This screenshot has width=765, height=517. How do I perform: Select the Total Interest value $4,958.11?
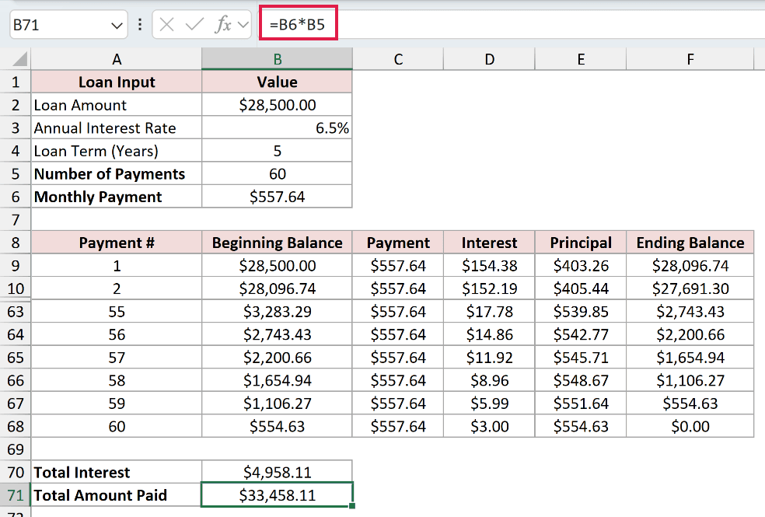tap(277, 472)
